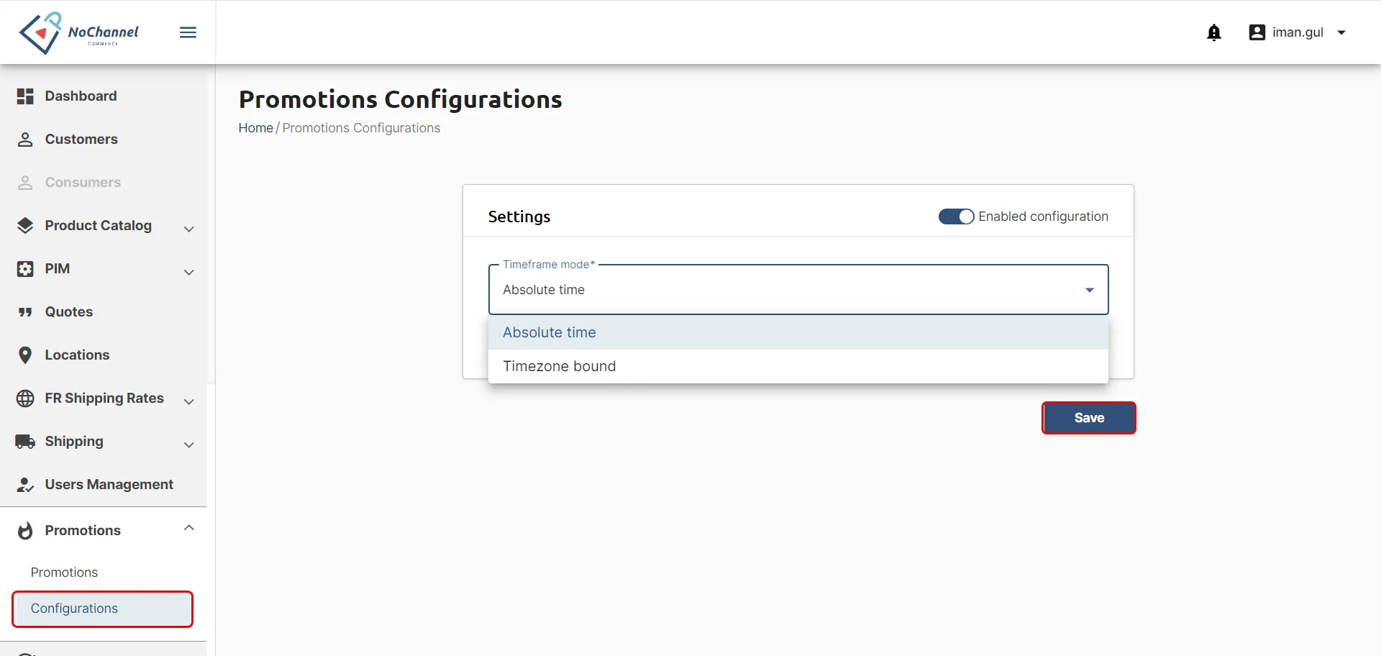Click the Promotions Configurations breadcrumb text
This screenshot has width=1381, height=656.
click(361, 128)
